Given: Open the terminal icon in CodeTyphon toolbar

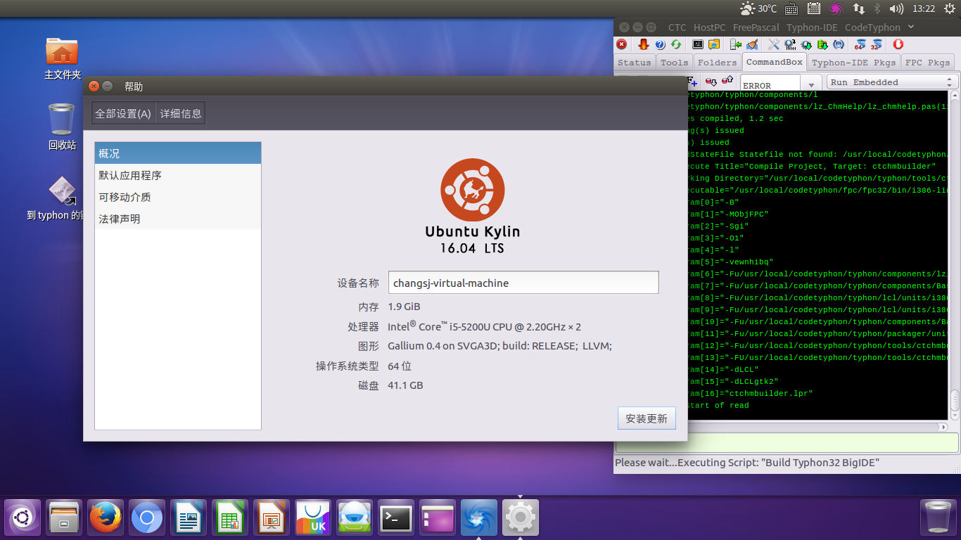Looking at the screenshot, I should click(698, 44).
